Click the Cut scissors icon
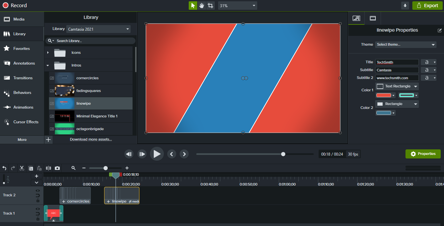 click(x=22, y=168)
